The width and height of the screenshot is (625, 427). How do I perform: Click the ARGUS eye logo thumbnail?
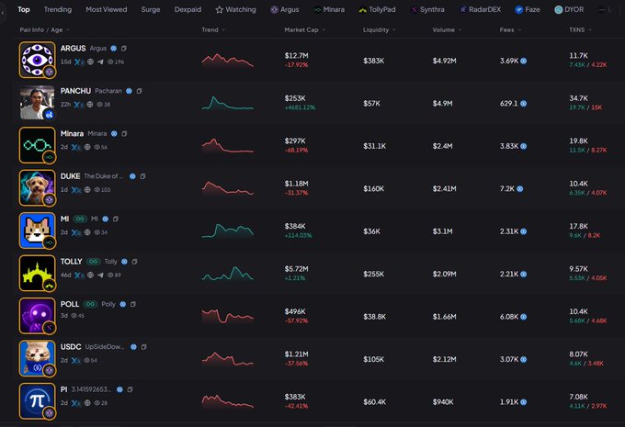coord(37,60)
